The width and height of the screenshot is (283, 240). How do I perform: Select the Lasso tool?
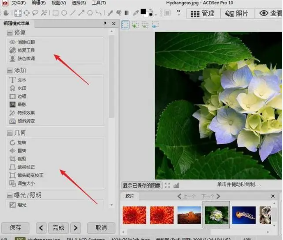(35, 13)
